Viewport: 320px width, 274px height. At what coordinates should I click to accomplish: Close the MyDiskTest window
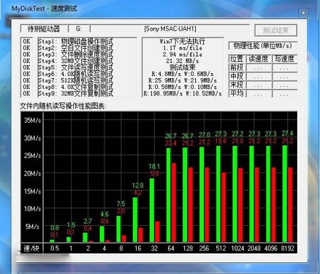click(x=303, y=12)
